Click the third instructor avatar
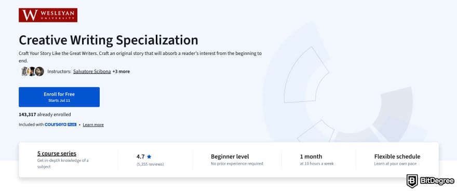This screenshot has height=191, width=457. [39, 71]
